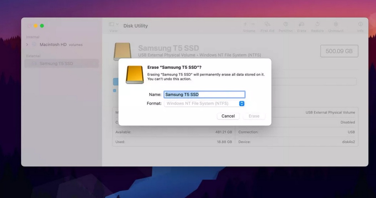
Task: Click the Cancel button in erase dialog
Action: click(x=228, y=116)
